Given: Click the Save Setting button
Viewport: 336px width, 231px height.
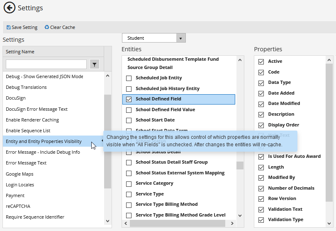Looking at the screenshot, I should (24, 27).
